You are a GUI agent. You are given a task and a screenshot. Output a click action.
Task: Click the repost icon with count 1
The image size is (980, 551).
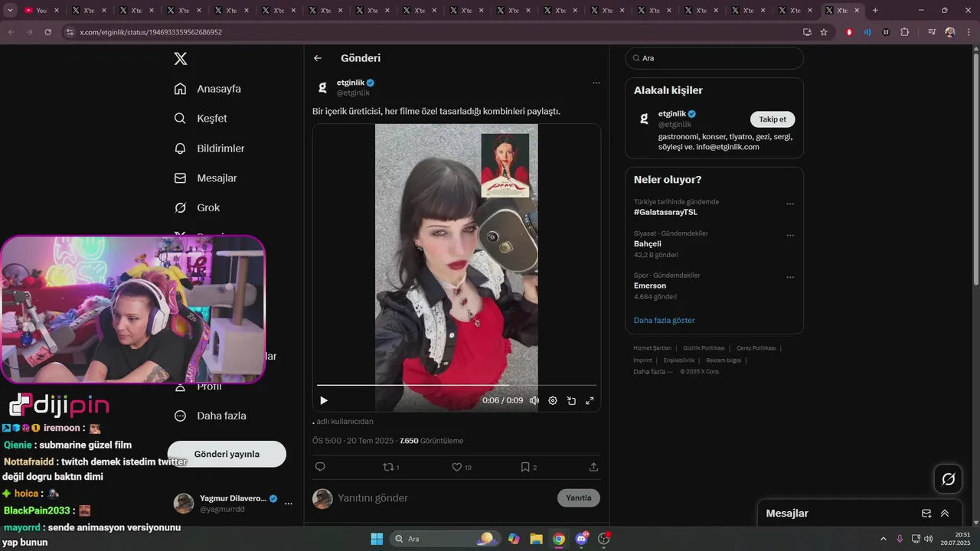pyautogui.click(x=390, y=467)
